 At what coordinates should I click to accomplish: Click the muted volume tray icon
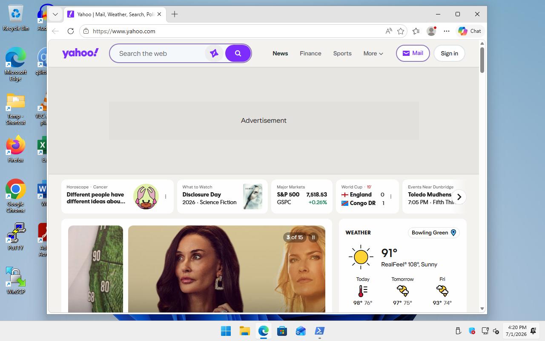(x=496, y=331)
